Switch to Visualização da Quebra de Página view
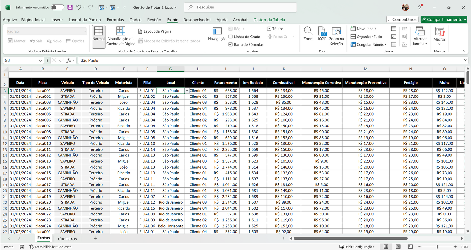 coord(121,36)
